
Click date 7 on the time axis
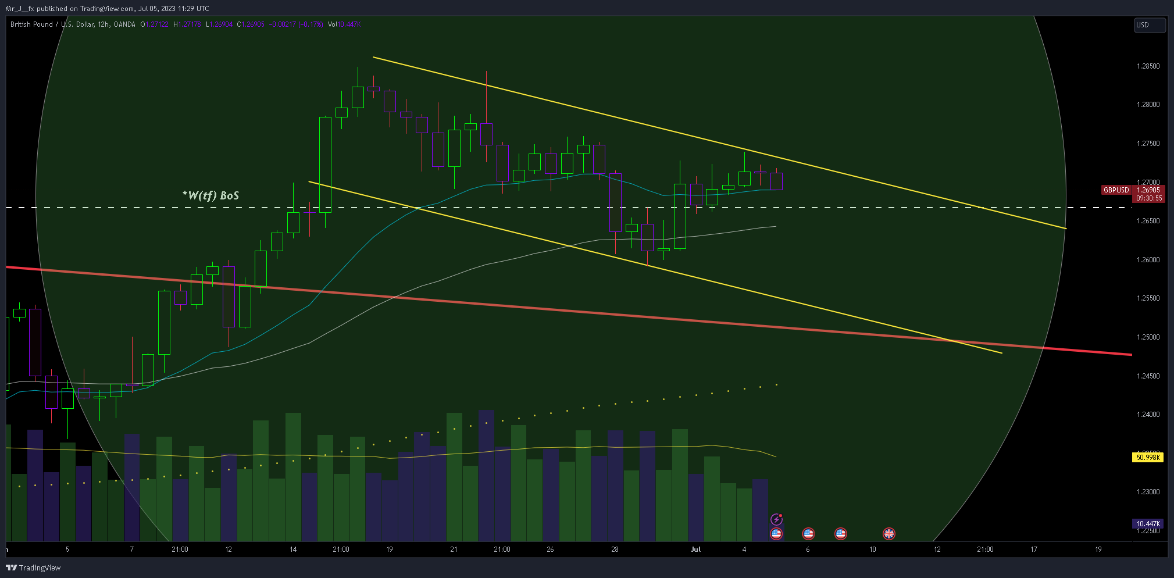click(x=132, y=550)
